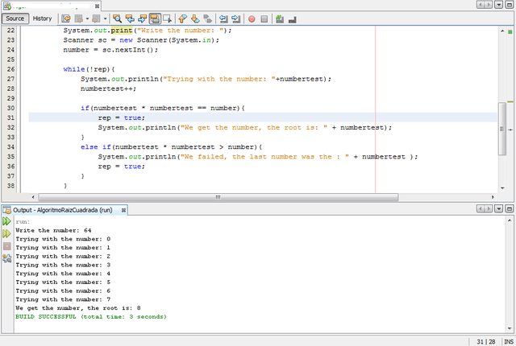Toggle Highlight Search button
This screenshot has height=346, width=516.
(155, 19)
